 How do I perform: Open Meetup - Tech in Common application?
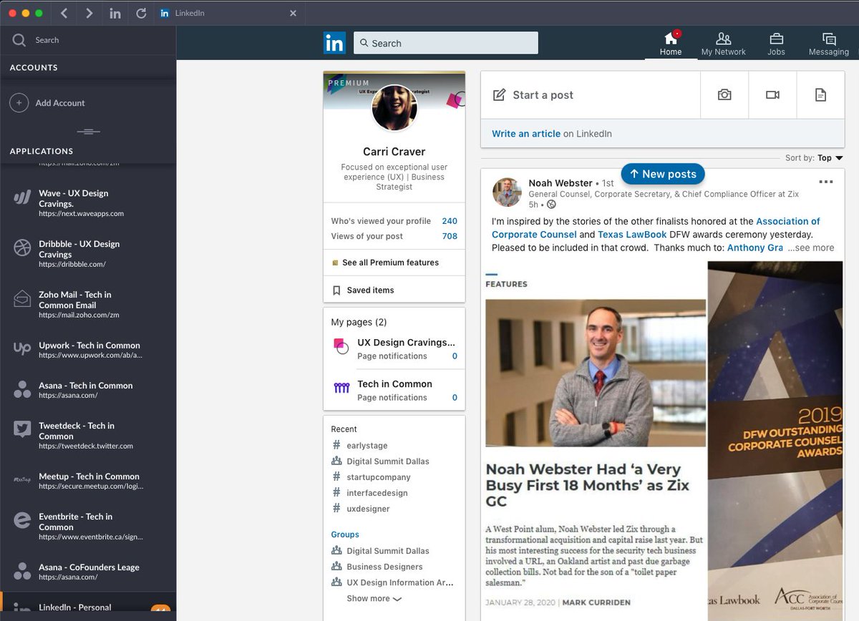pos(88,481)
